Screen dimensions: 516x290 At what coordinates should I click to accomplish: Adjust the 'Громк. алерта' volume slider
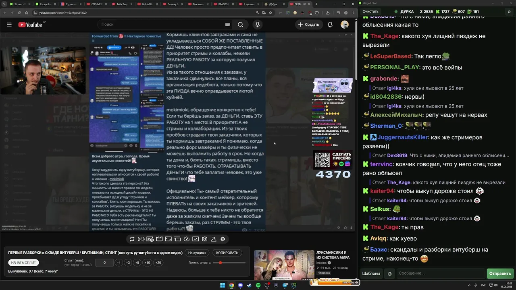click(230, 263)
